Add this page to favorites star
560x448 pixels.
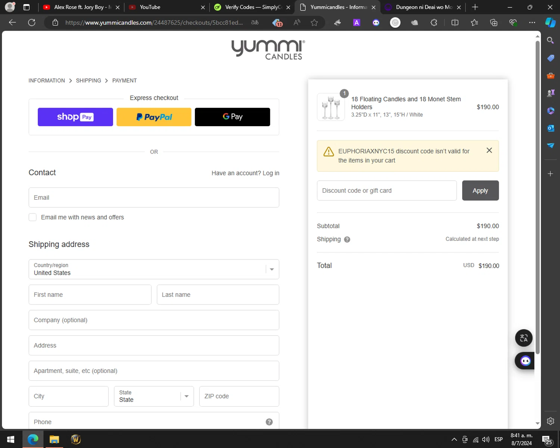(314, 22)
